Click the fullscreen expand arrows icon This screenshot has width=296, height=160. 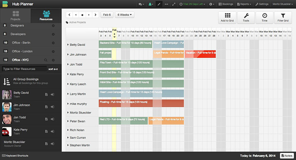click(x=174, y=4)
